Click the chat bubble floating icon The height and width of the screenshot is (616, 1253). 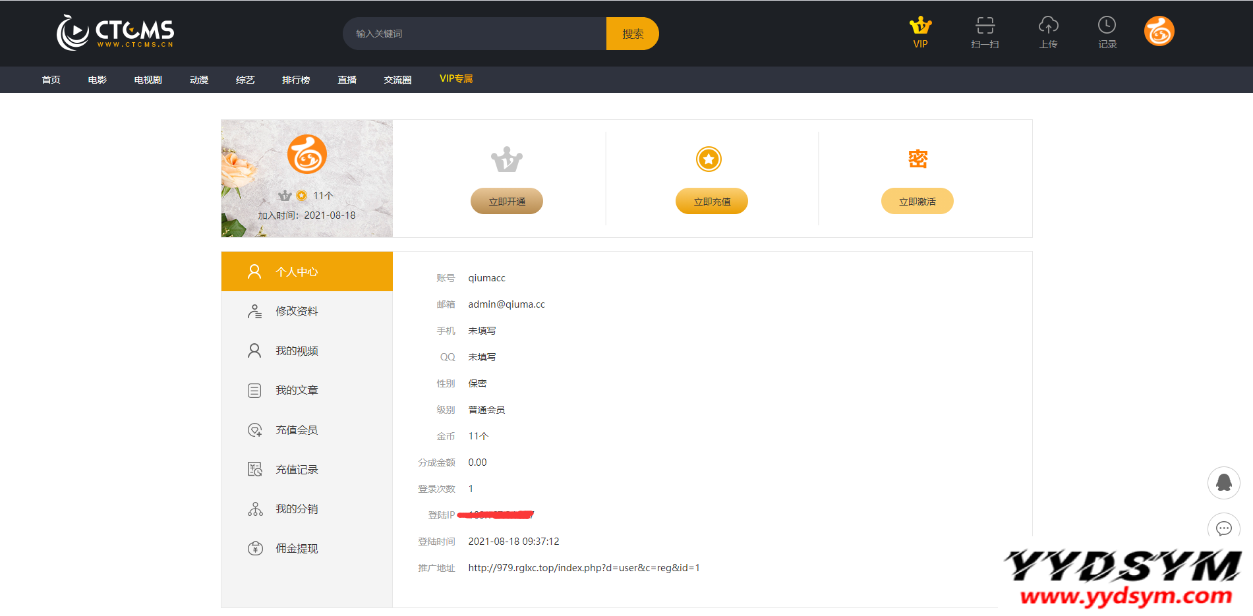[1223, 528]
